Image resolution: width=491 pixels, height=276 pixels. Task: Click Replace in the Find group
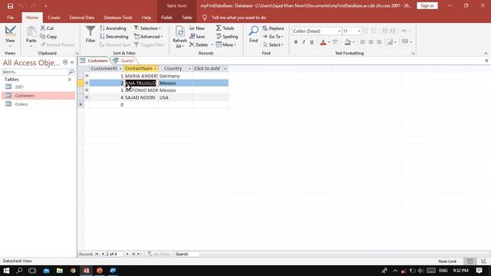pos(273,28)
